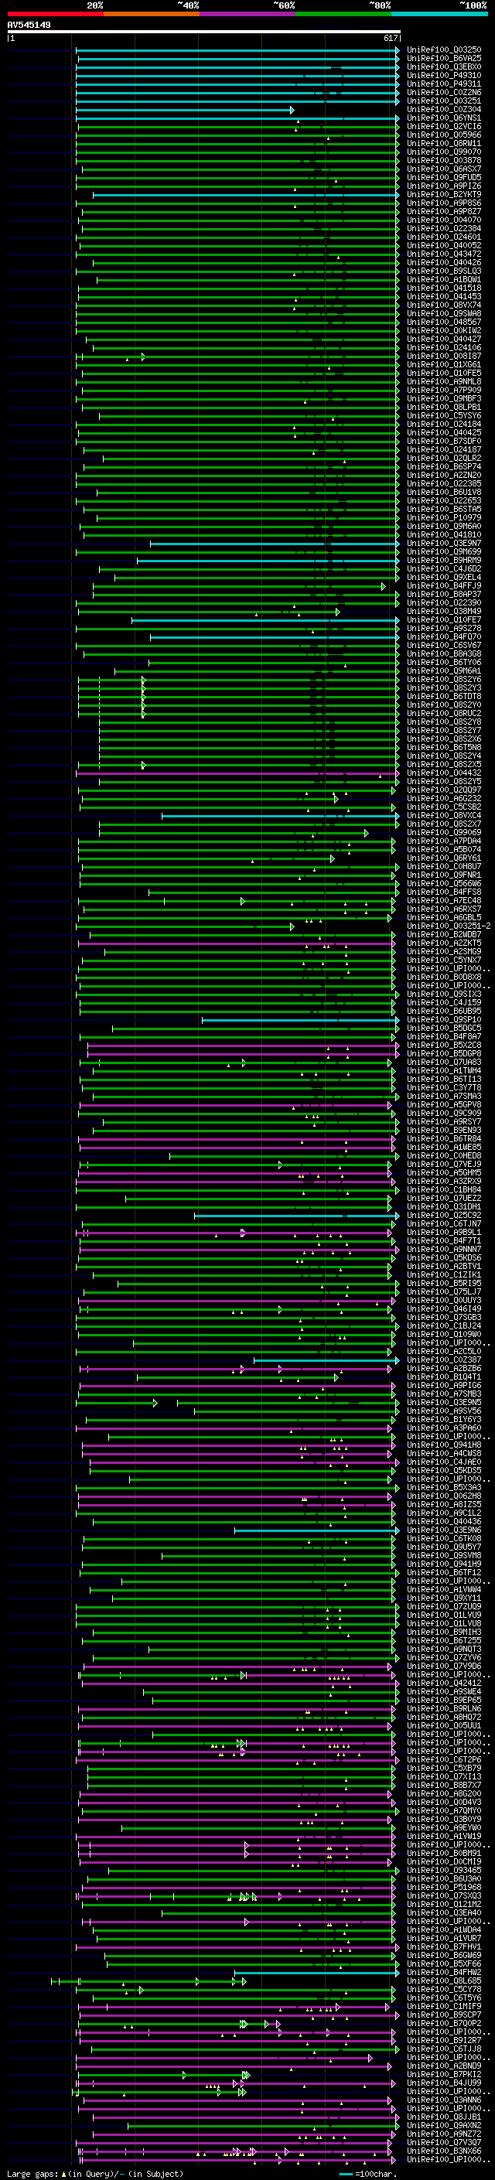Select the AV545149 query name label
495x2180 pixels.
click(29, 25)
